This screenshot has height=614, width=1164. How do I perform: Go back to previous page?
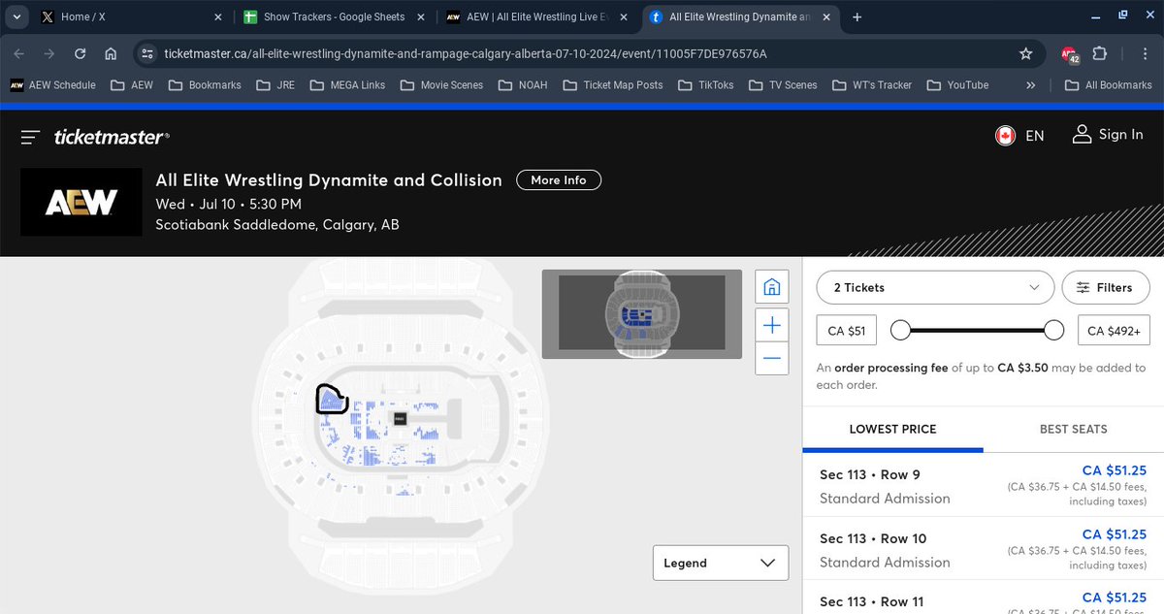pyautogui.click(x=19, y=53)
